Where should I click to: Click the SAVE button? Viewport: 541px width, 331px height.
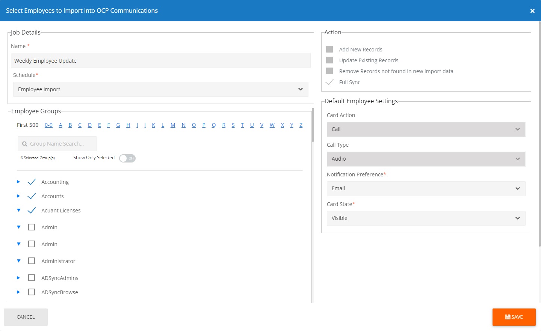tap(514, 317)
